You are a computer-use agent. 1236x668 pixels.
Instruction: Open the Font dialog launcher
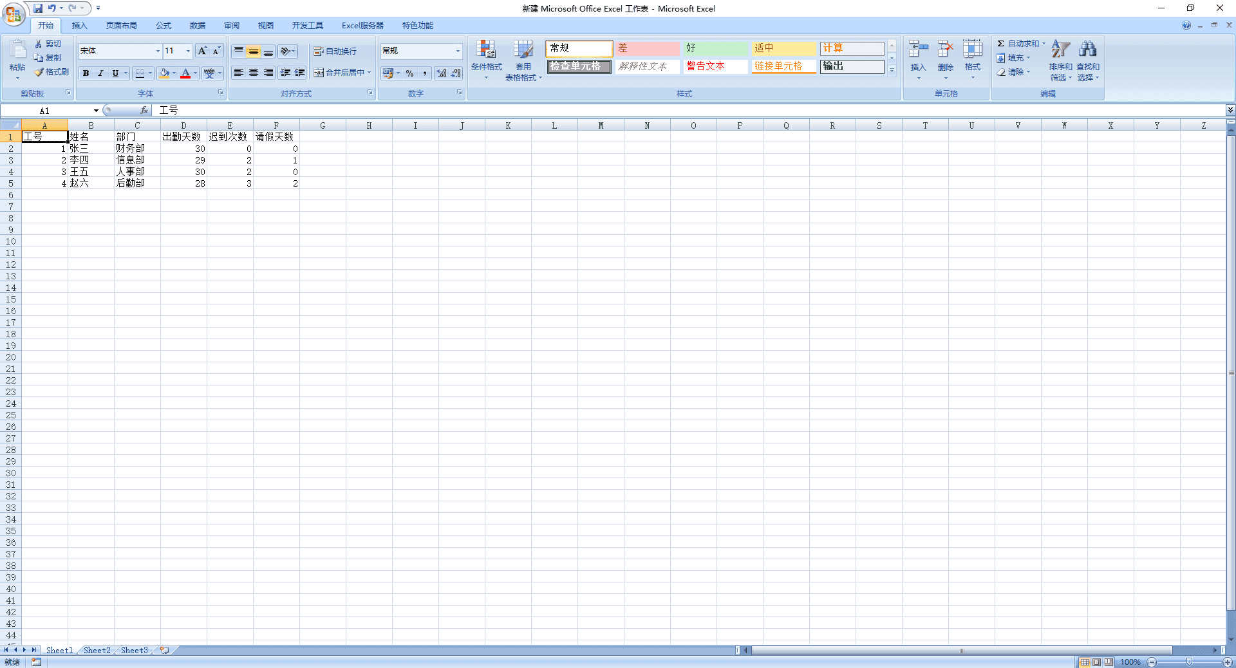point(221,93)
